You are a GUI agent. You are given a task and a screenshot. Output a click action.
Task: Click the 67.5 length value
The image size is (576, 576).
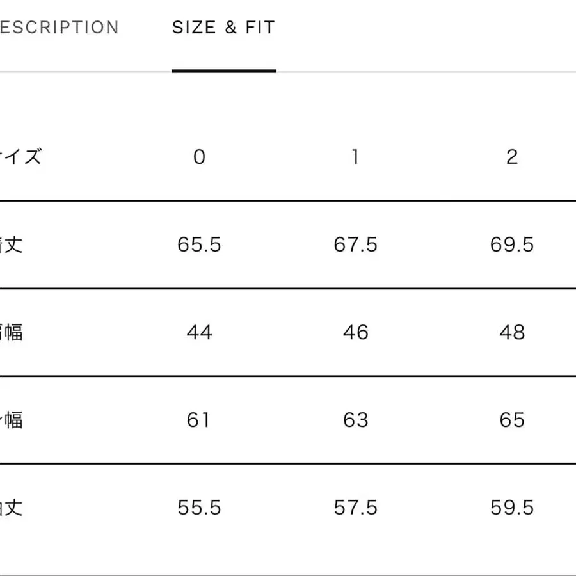coord(355,244)
